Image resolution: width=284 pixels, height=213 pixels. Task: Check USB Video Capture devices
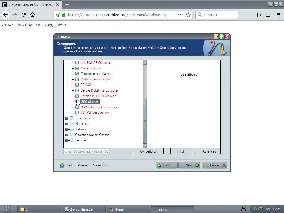click(x=77, y=107)
